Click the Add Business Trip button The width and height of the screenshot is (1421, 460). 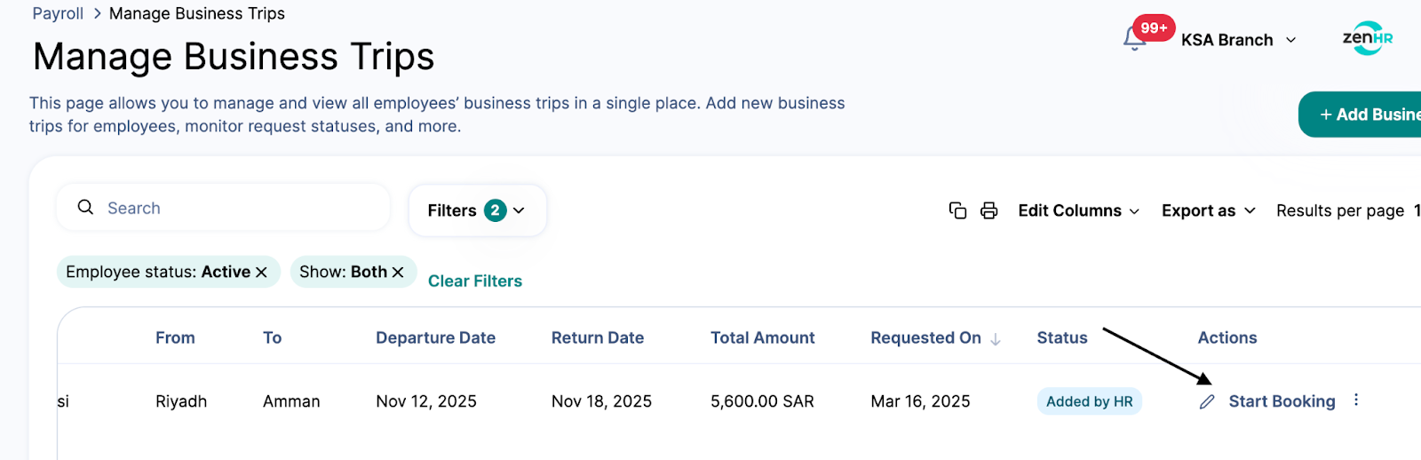point(1368,115)
